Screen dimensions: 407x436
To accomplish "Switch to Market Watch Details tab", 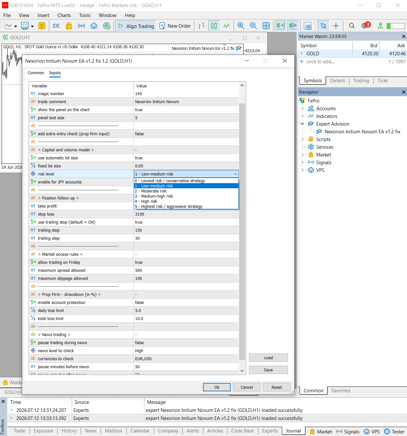I will click(x=337, y=81).
